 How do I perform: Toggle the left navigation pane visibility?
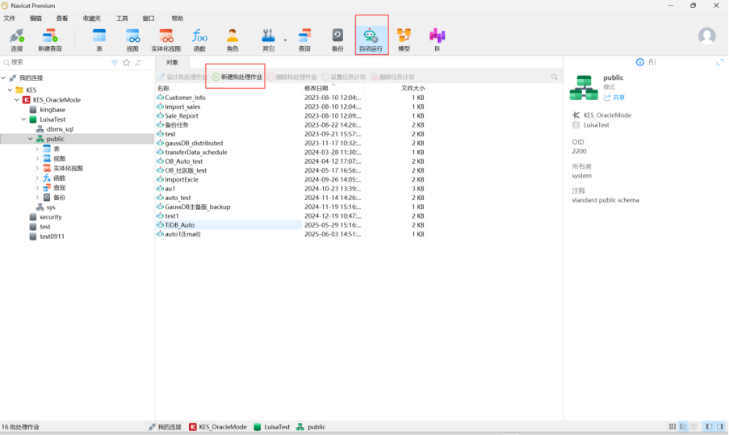[709, 426]
